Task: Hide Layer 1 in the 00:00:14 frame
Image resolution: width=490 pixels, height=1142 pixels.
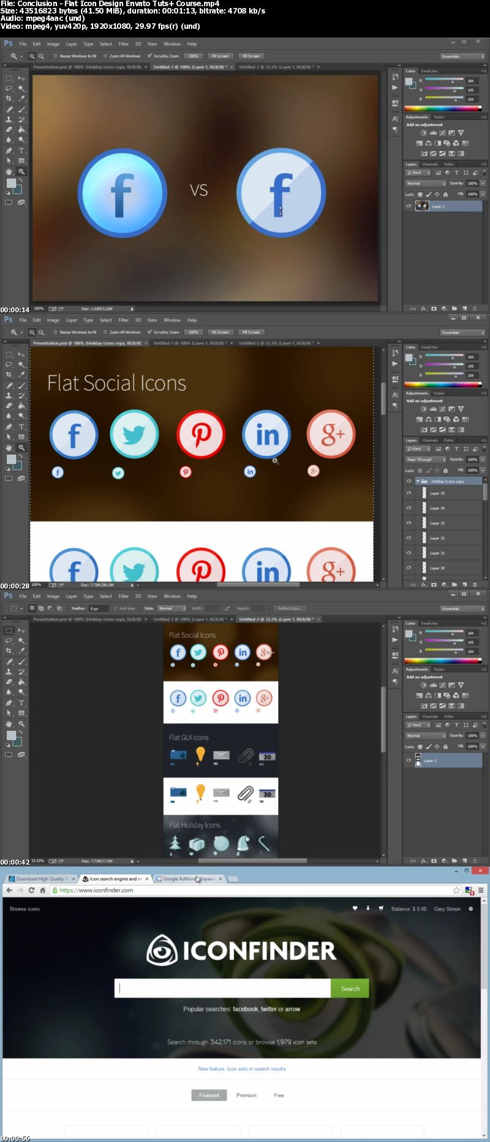Action: click(409, 206)
